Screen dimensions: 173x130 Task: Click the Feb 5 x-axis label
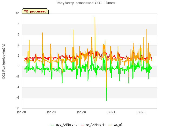tap(141, 112)
